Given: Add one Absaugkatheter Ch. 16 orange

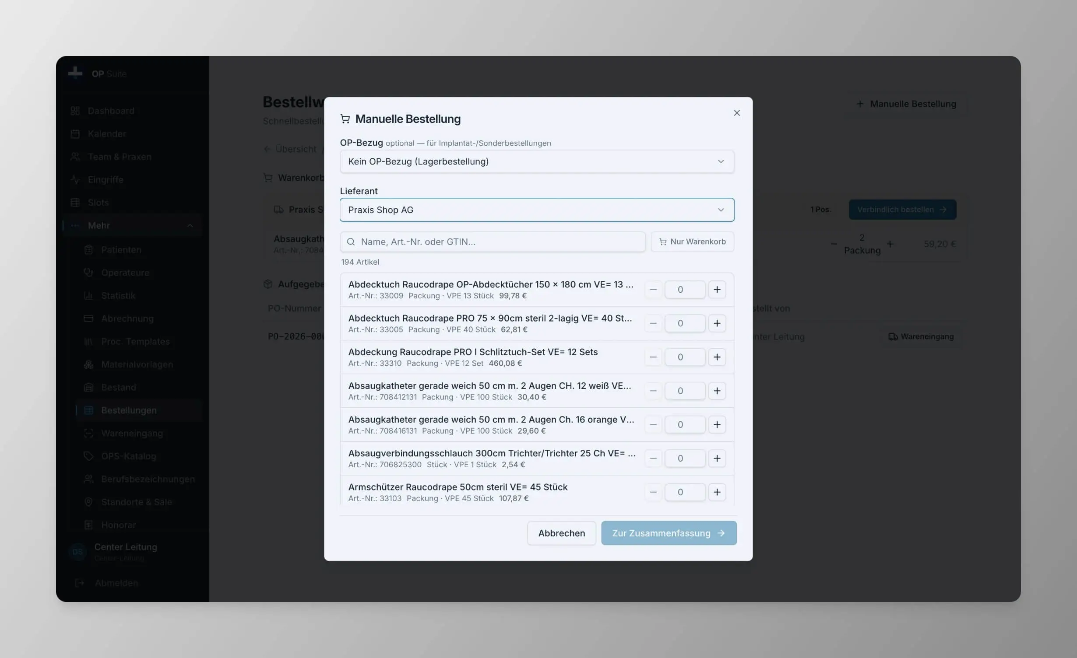Looking at the screenshot, I should coord(717,424).
